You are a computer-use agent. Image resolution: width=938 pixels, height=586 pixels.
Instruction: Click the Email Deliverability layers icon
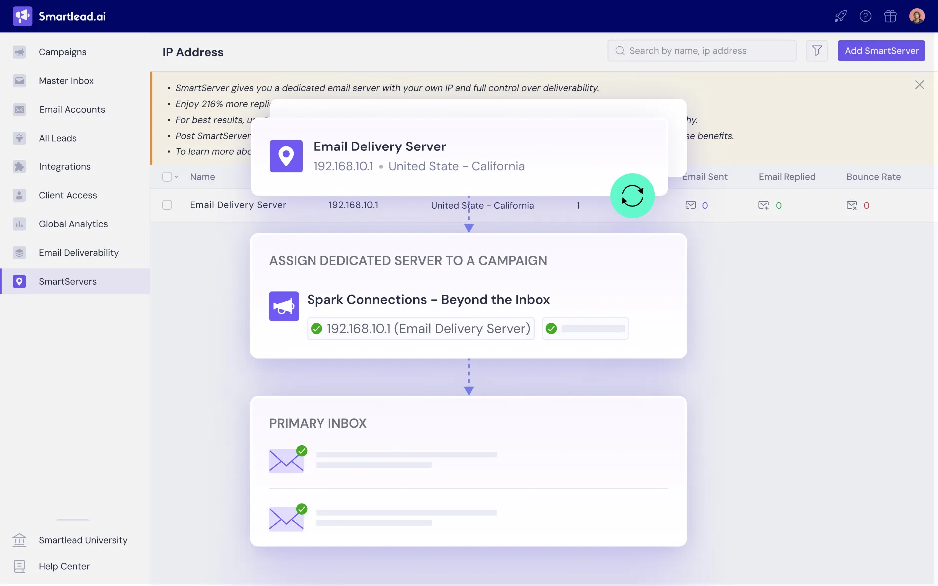point(19,253)
